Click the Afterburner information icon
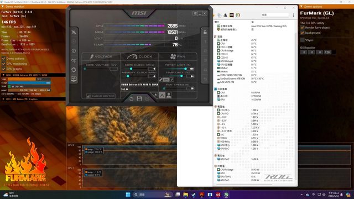The width and height of the screenshot is (354, 199). [x=74, y=51]
